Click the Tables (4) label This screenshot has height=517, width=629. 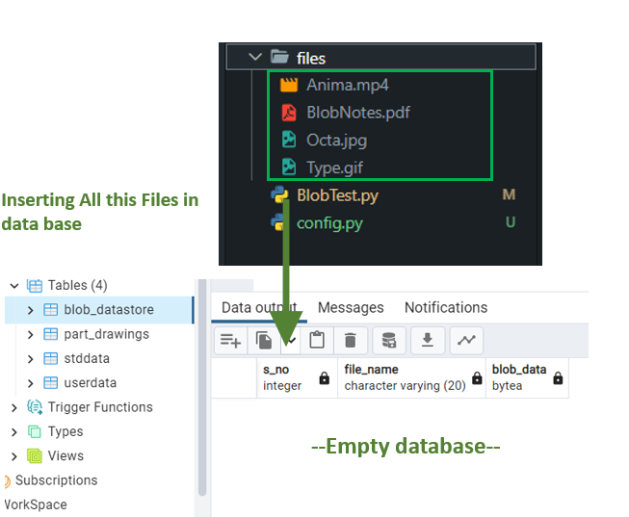78,286
